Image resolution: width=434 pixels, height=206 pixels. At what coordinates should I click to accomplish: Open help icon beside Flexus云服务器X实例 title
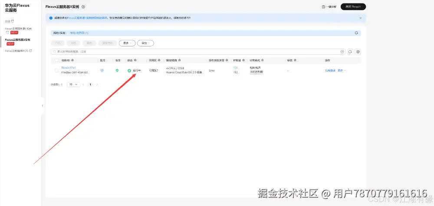pos(84,7)
